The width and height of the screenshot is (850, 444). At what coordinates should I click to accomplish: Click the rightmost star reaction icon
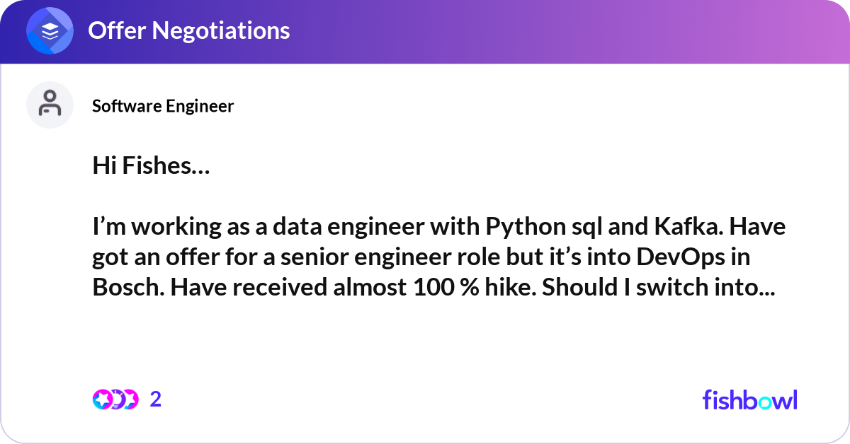point(130,399)
